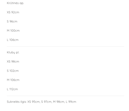
Task: Select the 'XS 98cm' hip measurement
Action: point(13,61)
